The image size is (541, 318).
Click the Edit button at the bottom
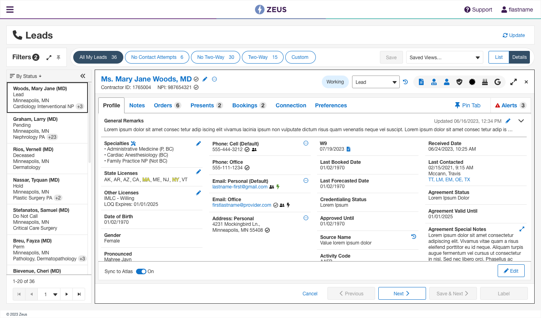(511, 271)
